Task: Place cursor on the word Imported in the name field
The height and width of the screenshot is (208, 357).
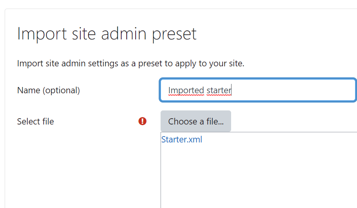Action: pyautogui.click(x=186, y=90)
